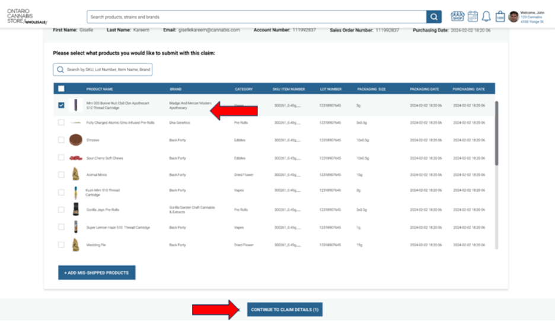Click the Welcome, John account text
The height and width of the screenshot is (321, 555).
tap(532, 12)
